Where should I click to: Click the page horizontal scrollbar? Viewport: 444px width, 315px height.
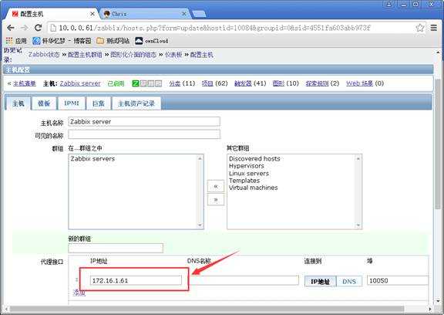click(x=207, y=309)
